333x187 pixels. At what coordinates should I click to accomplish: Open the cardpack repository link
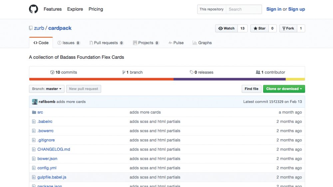point(60,28)
